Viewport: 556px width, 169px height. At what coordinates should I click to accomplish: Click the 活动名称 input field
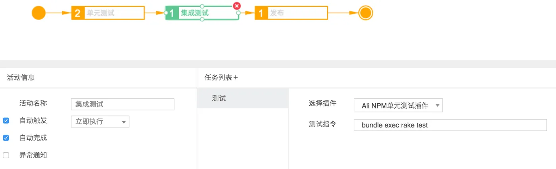(122, 104)
